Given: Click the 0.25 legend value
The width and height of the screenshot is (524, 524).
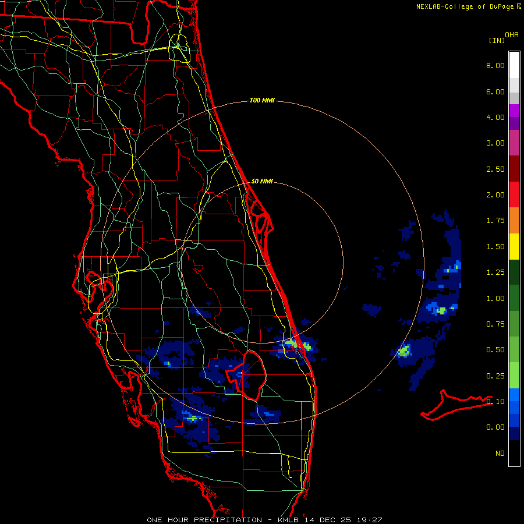Looking at the screenshot, I should [x=495, y=376].
